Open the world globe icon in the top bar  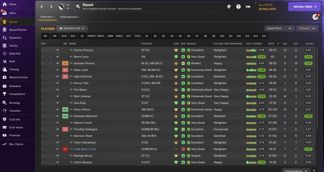click(x=229, y=7)
